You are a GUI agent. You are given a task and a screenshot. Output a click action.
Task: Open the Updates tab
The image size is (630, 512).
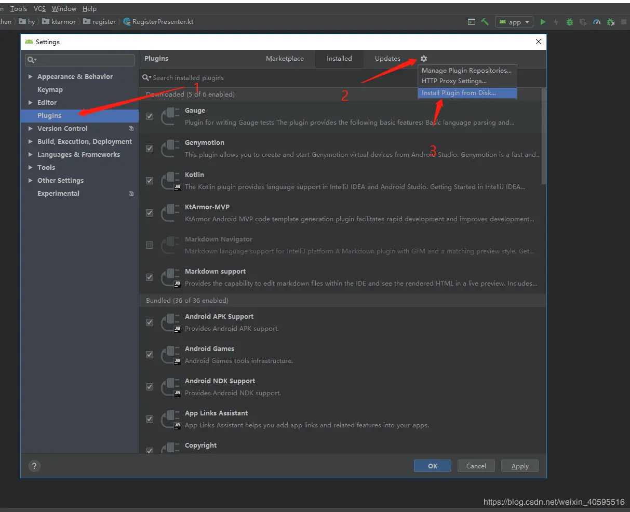[x=387, y=59]
